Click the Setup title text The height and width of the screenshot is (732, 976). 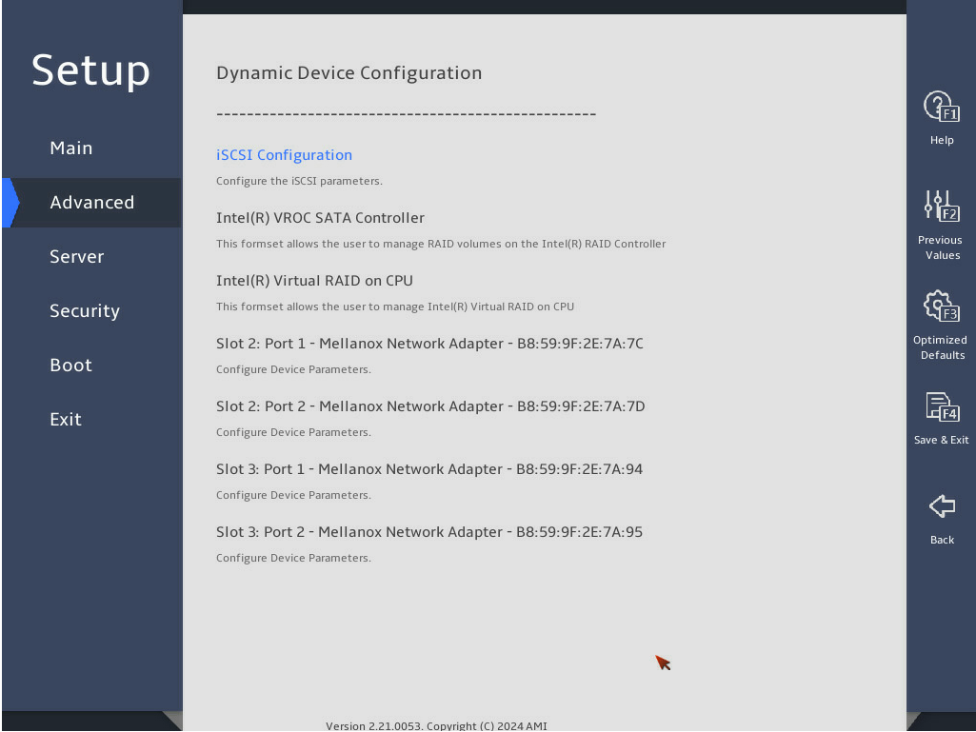pos(90,70)
